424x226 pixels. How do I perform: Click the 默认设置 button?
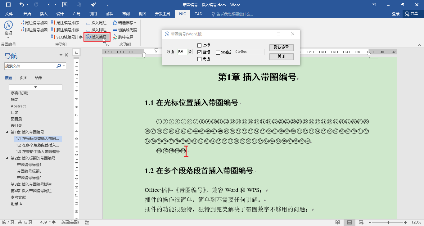(x=281, y=47)
